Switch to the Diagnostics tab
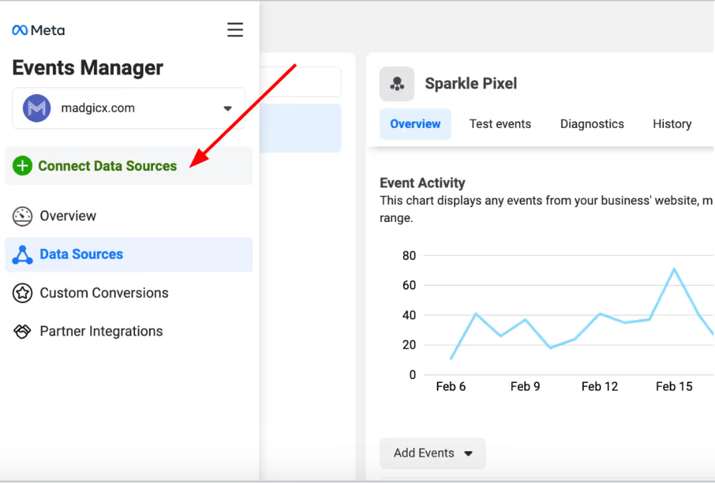715x483 pixels. [592, 124]
